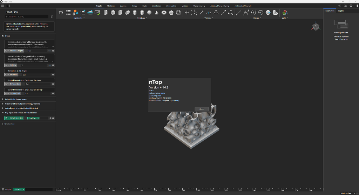Toggle circle button for Cell Size input
This screenshot has width=359, height=195.
(53, 65)
